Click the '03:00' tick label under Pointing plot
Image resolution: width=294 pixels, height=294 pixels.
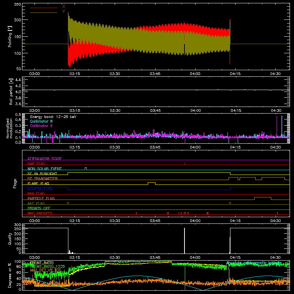point(35,74)
